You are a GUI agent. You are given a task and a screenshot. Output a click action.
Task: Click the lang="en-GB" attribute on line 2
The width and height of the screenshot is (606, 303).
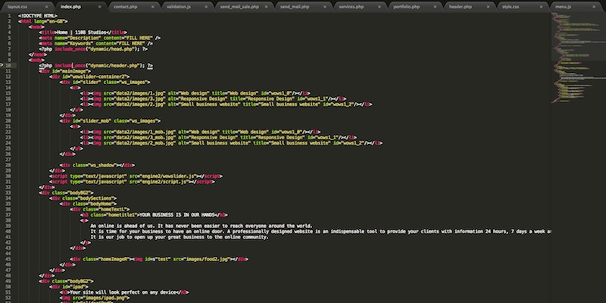50,21
